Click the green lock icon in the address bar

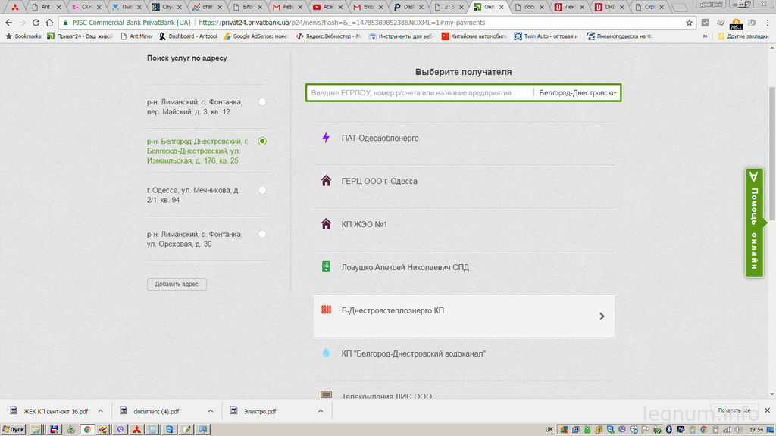65,23
